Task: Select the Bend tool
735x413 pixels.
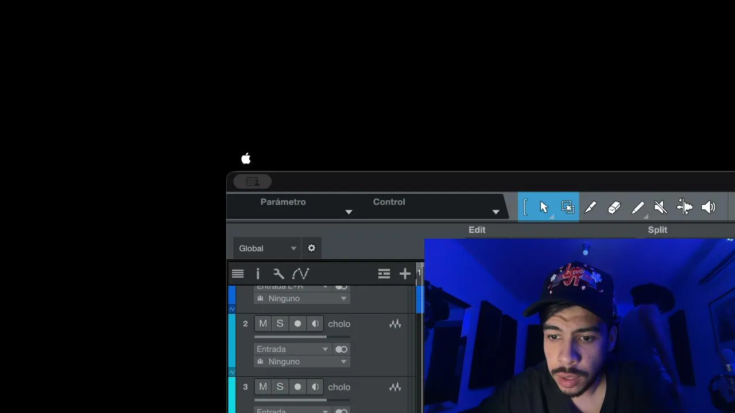Action: coord(684,207)
